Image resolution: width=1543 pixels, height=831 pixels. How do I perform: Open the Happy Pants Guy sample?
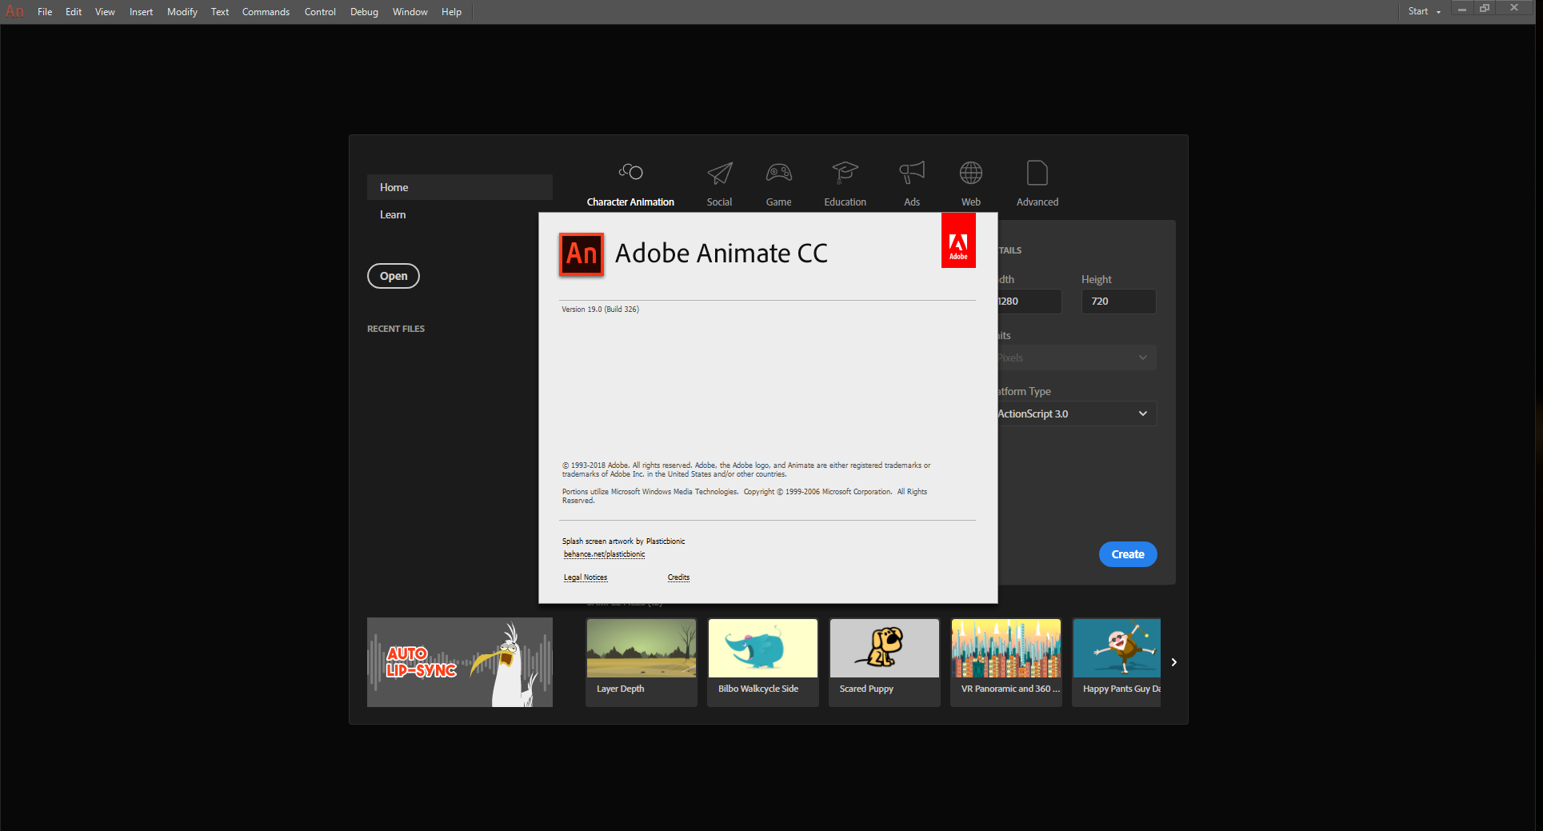coord(1117,662)
